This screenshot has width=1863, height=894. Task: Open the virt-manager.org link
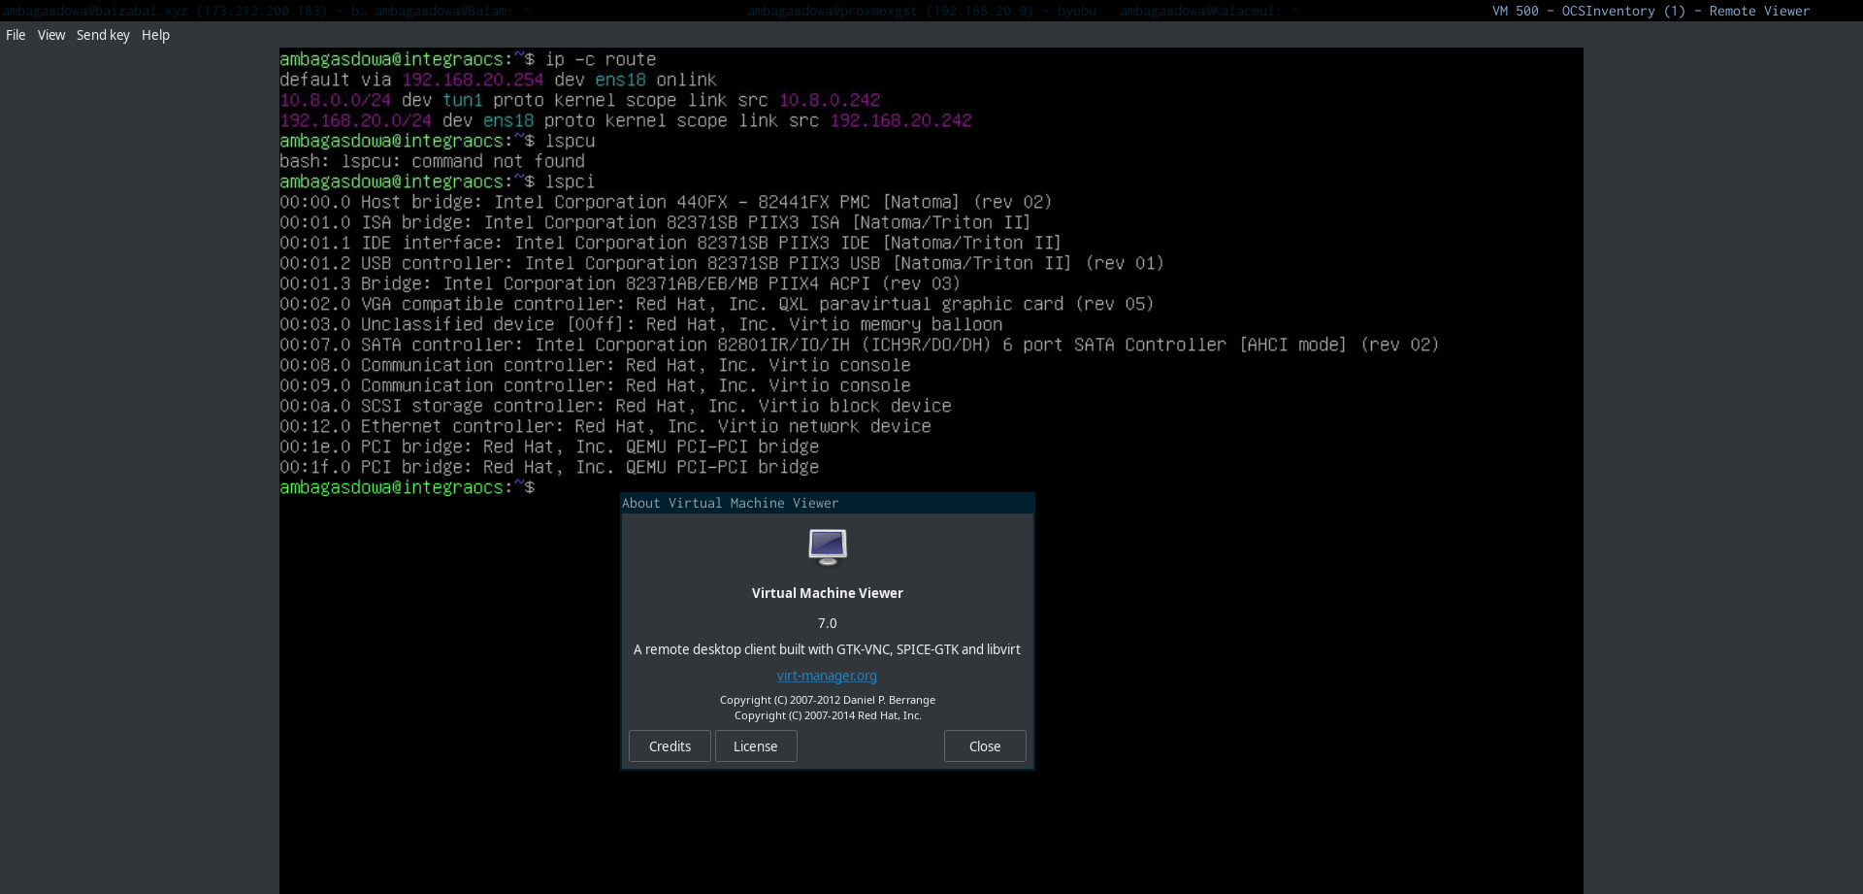click(827, 676)
